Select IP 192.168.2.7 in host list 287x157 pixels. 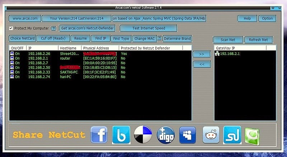pos(38,63)
